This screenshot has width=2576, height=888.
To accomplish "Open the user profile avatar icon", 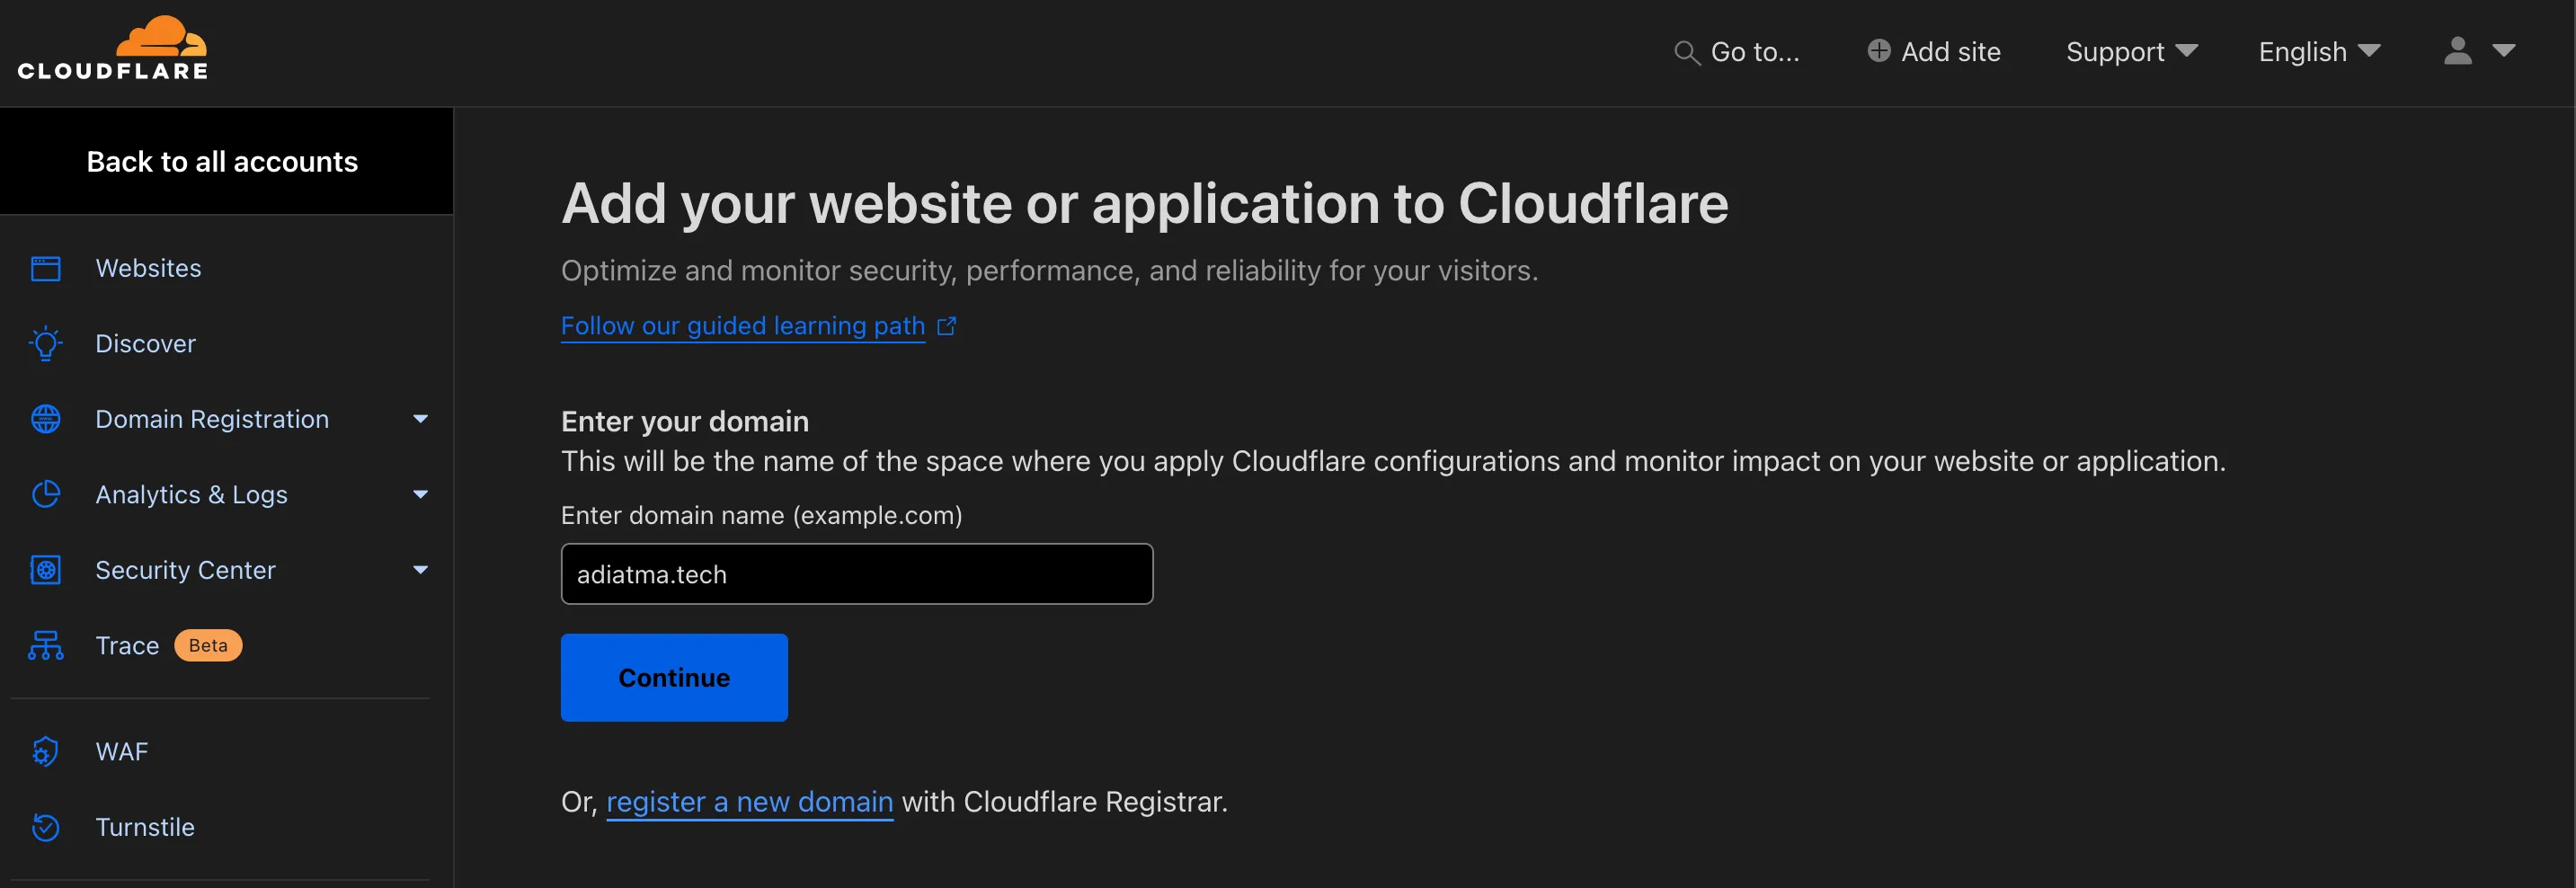I will (2458, 51).
